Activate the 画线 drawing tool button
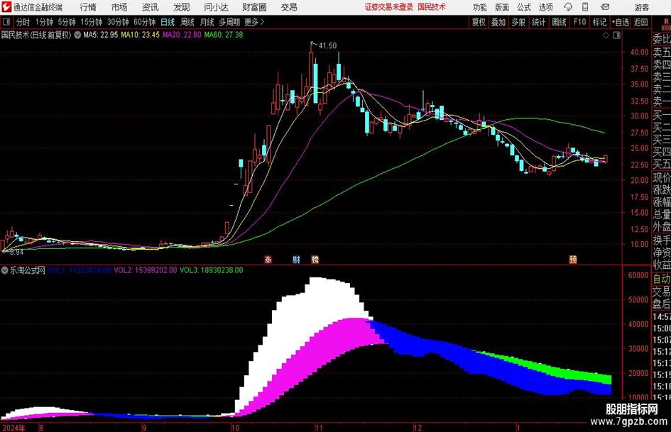The image size is (671, 432). (559, 22)
